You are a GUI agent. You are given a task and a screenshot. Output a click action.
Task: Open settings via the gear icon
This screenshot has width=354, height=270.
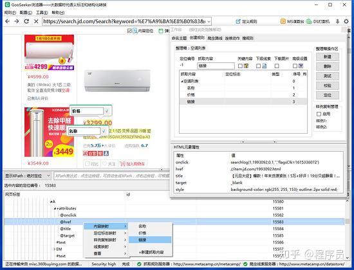tap(346, 21)
